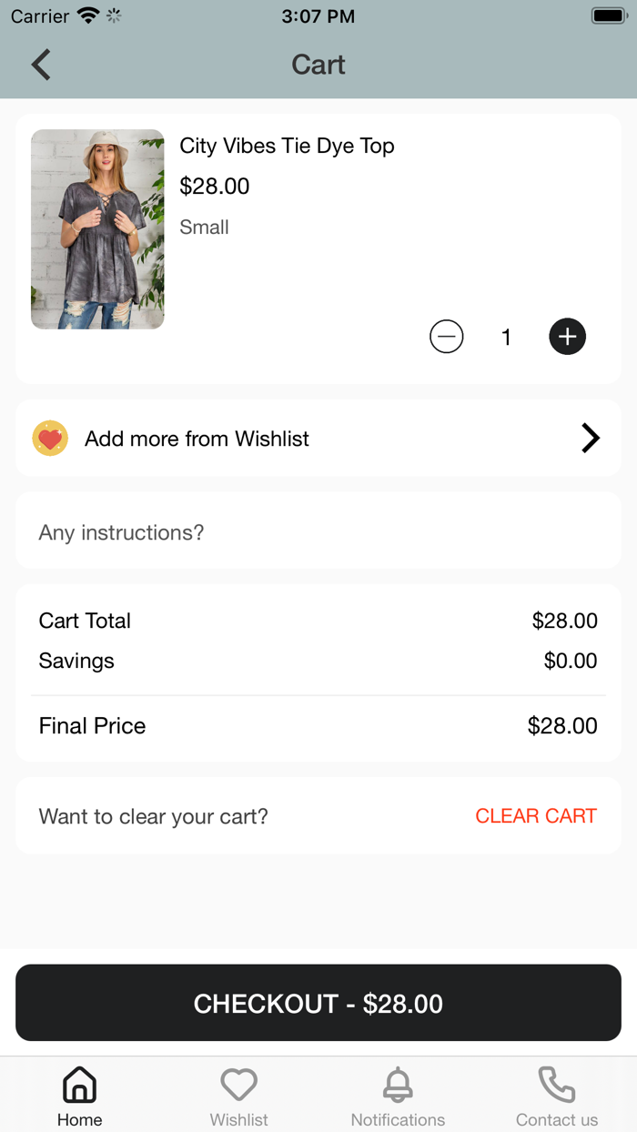Tap the back arrow icon
The width and height of the screenshot is (637, 1132).
click(41, 65)
